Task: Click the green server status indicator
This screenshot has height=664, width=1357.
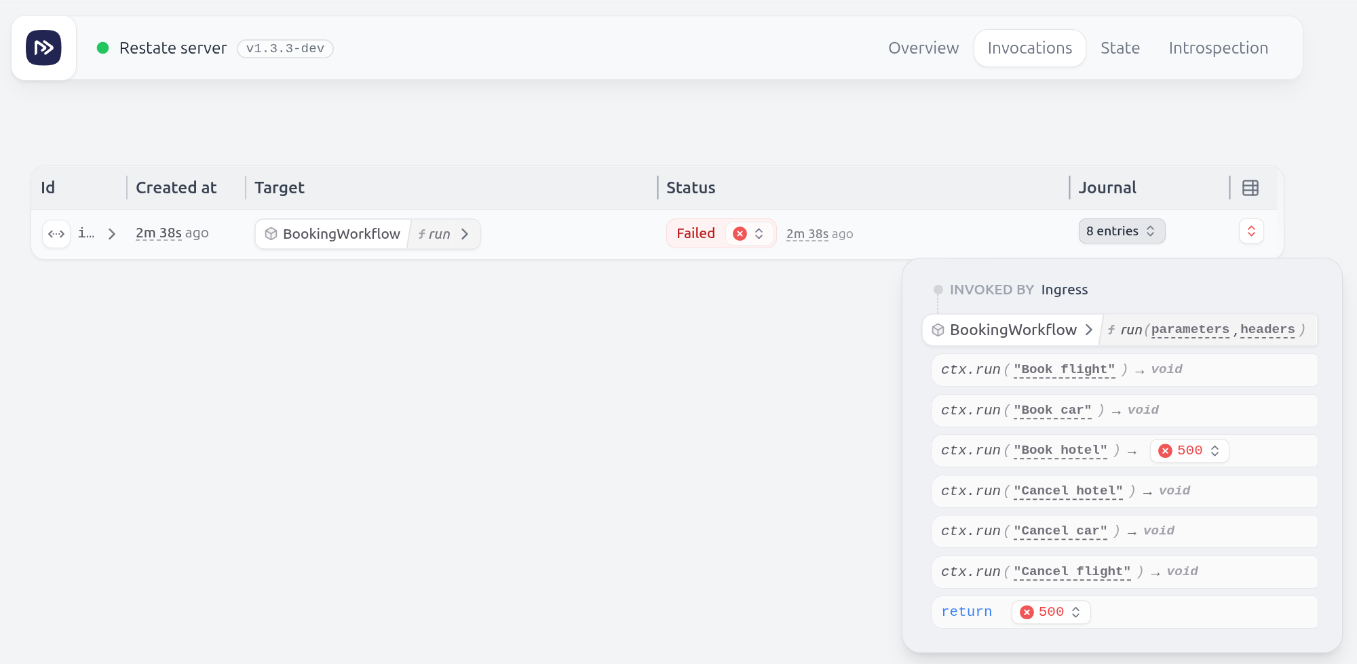Action: click(x=103, y=47)
